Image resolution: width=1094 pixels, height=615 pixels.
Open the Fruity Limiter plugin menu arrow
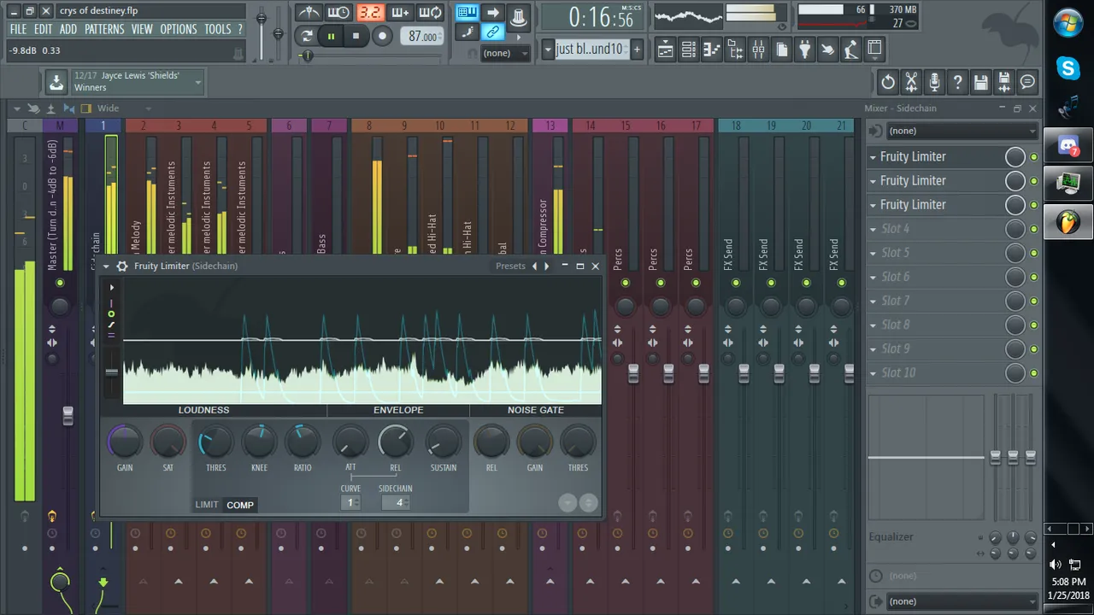tap(107, 266)
